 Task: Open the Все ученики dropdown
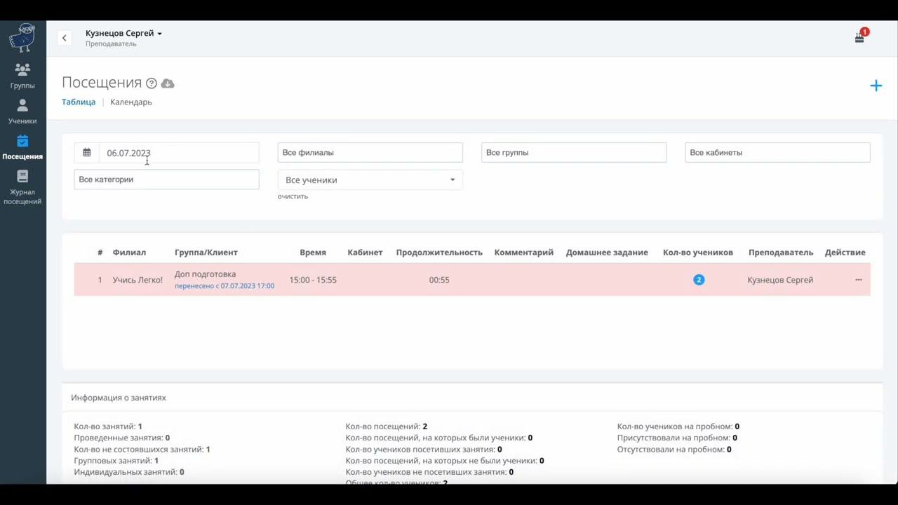point(370,180)
